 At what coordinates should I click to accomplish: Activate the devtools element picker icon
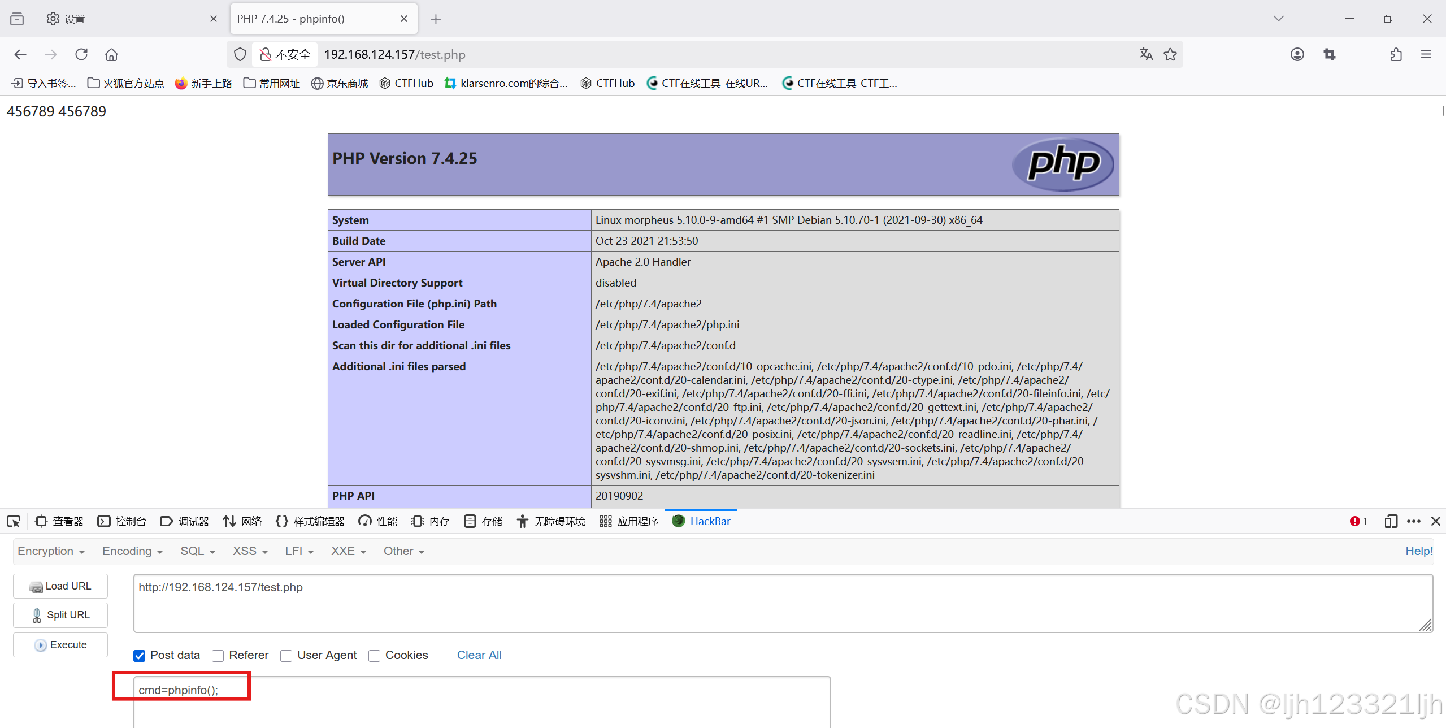14,521
